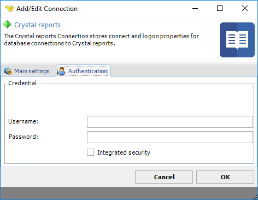
Task: Click the user icon on Authentication tab
Action: tap(62, 71)
